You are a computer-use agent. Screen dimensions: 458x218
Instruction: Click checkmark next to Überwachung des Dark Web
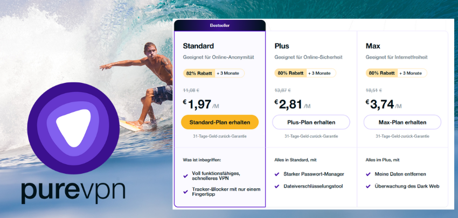click(x=369, y=186)
